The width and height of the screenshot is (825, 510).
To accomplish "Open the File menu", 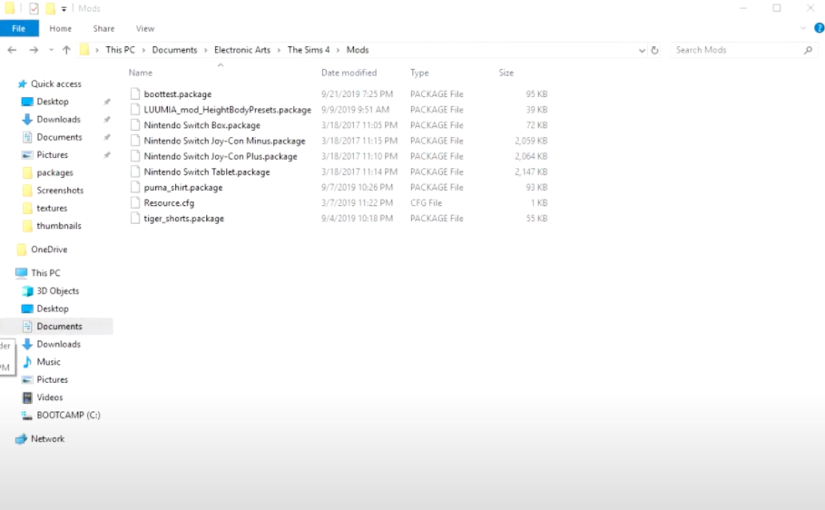I will [x=18, y=29].
